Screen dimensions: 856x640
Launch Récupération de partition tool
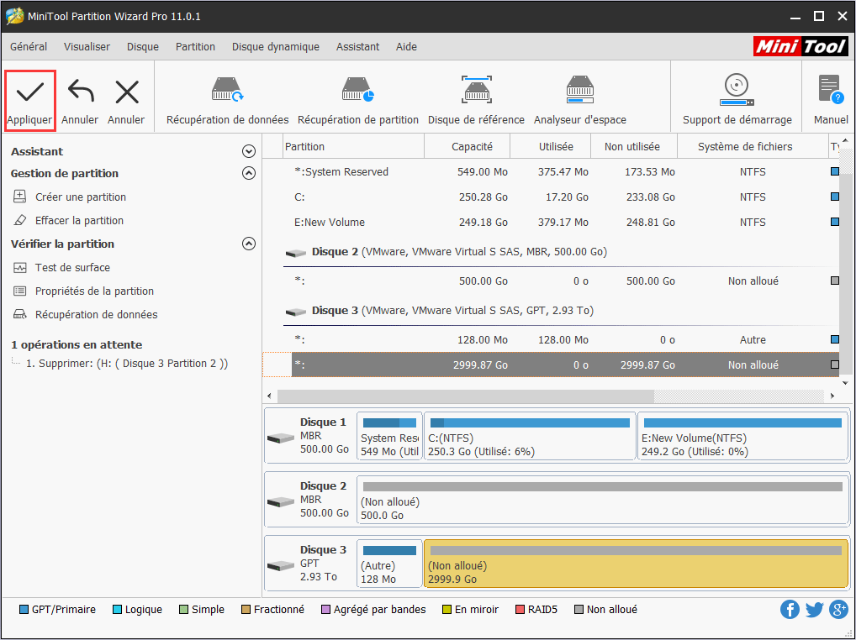[x=357, y=90]
